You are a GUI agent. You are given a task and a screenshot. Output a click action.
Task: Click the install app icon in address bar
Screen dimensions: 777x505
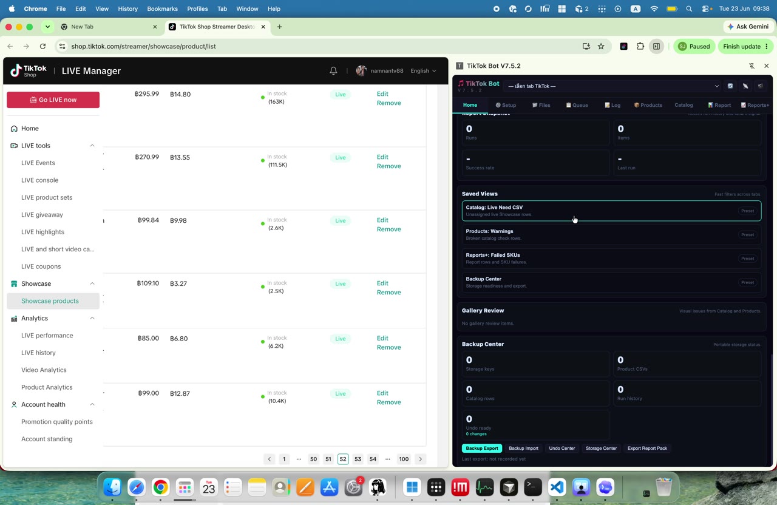(586, 46)
